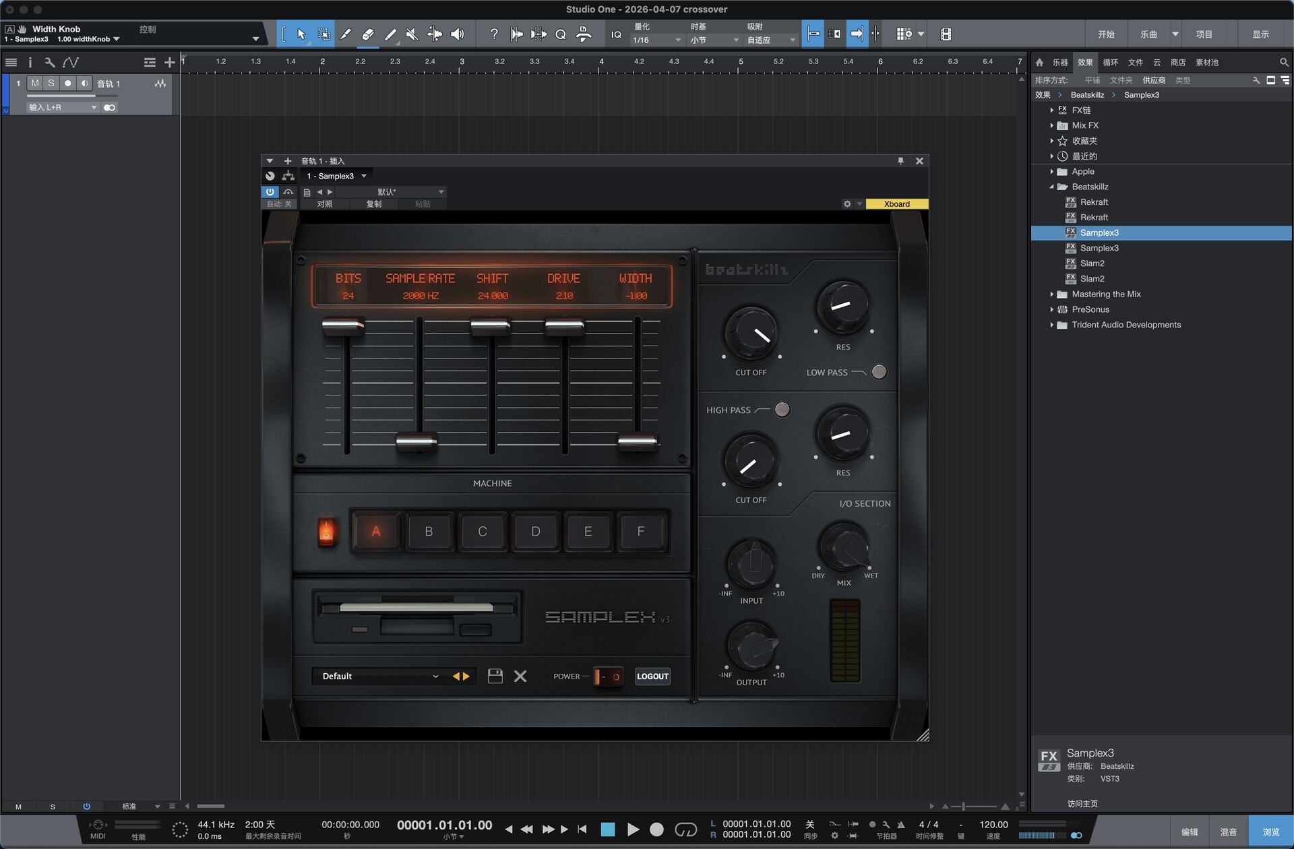Switch to the Range selection tool
Viewport: 1294px width, 849px height.
324,34
